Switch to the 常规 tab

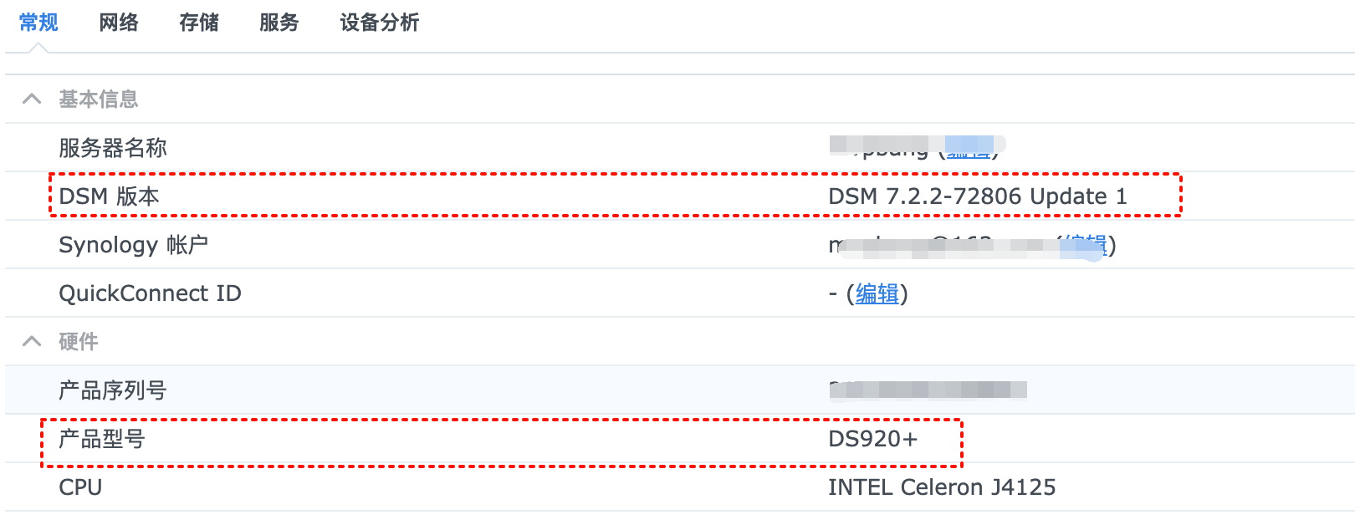[38, 23]
